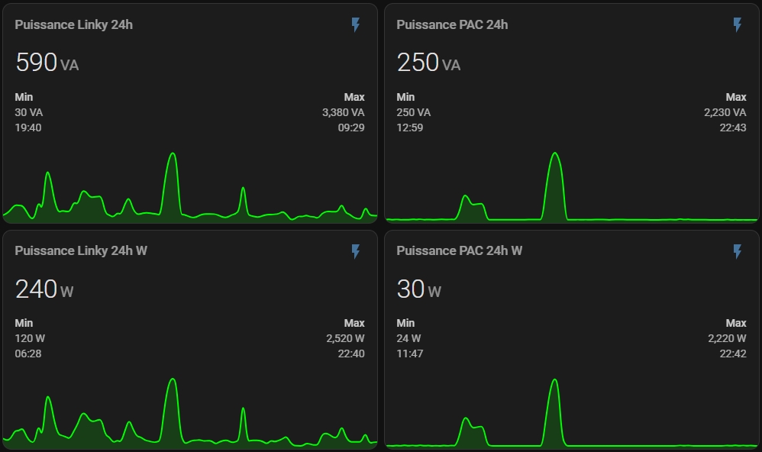762x452 pixels.
Task: Click the tallest peak in Linky 24h W graph
Action: pyautogui.click(x=173, y=380)
